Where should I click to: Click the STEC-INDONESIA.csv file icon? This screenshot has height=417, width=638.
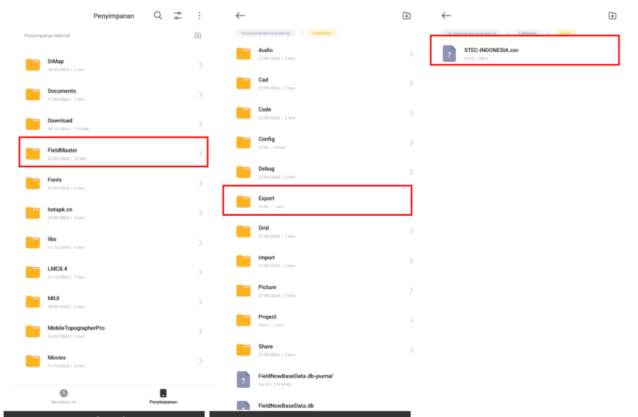coord(449,54)
